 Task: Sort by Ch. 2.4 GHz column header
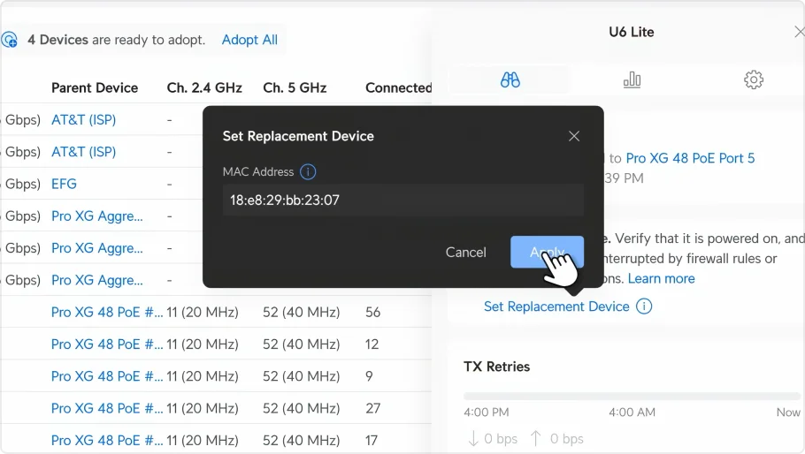204,88
